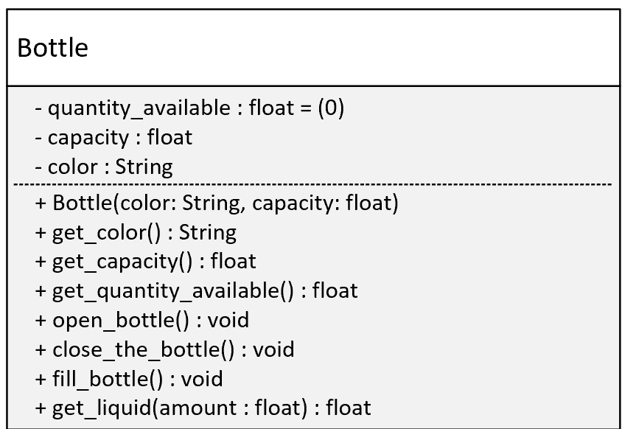Select the open_bottle() method
The image size is (622, 429).
tap(142, 320)
